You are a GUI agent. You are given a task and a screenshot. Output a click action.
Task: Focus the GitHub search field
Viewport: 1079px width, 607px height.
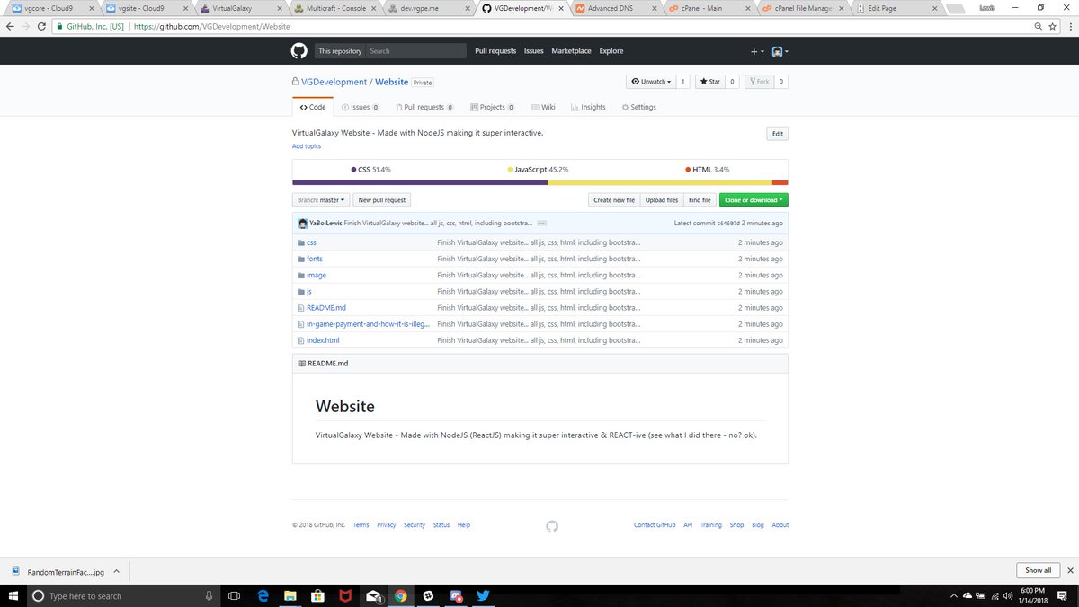point(415,51)
